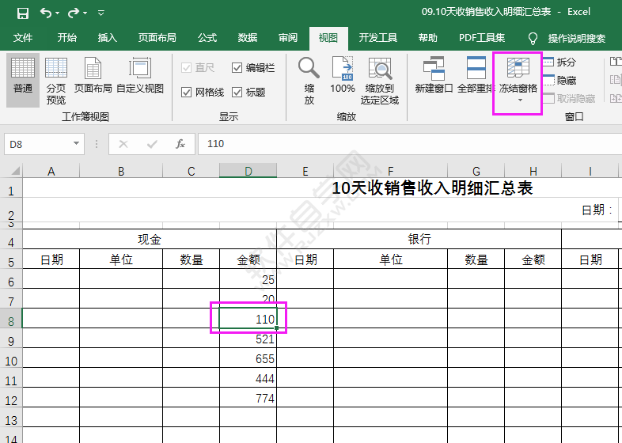Click cell with value 25

point(248,278)
